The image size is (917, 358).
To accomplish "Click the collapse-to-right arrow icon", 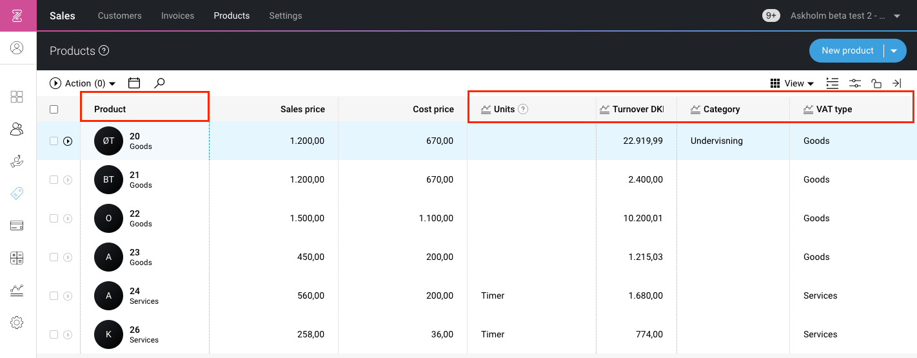I will click(896, 83).
